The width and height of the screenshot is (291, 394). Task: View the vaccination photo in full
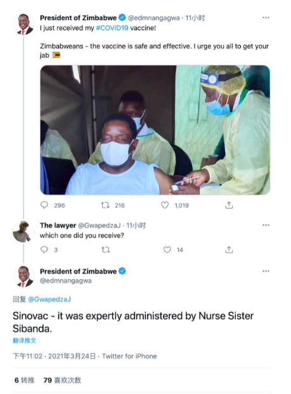pos(155,130)
